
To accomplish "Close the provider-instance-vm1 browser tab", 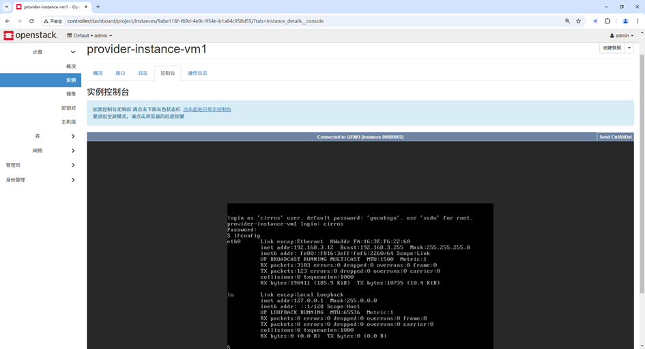I will (86, 7).
